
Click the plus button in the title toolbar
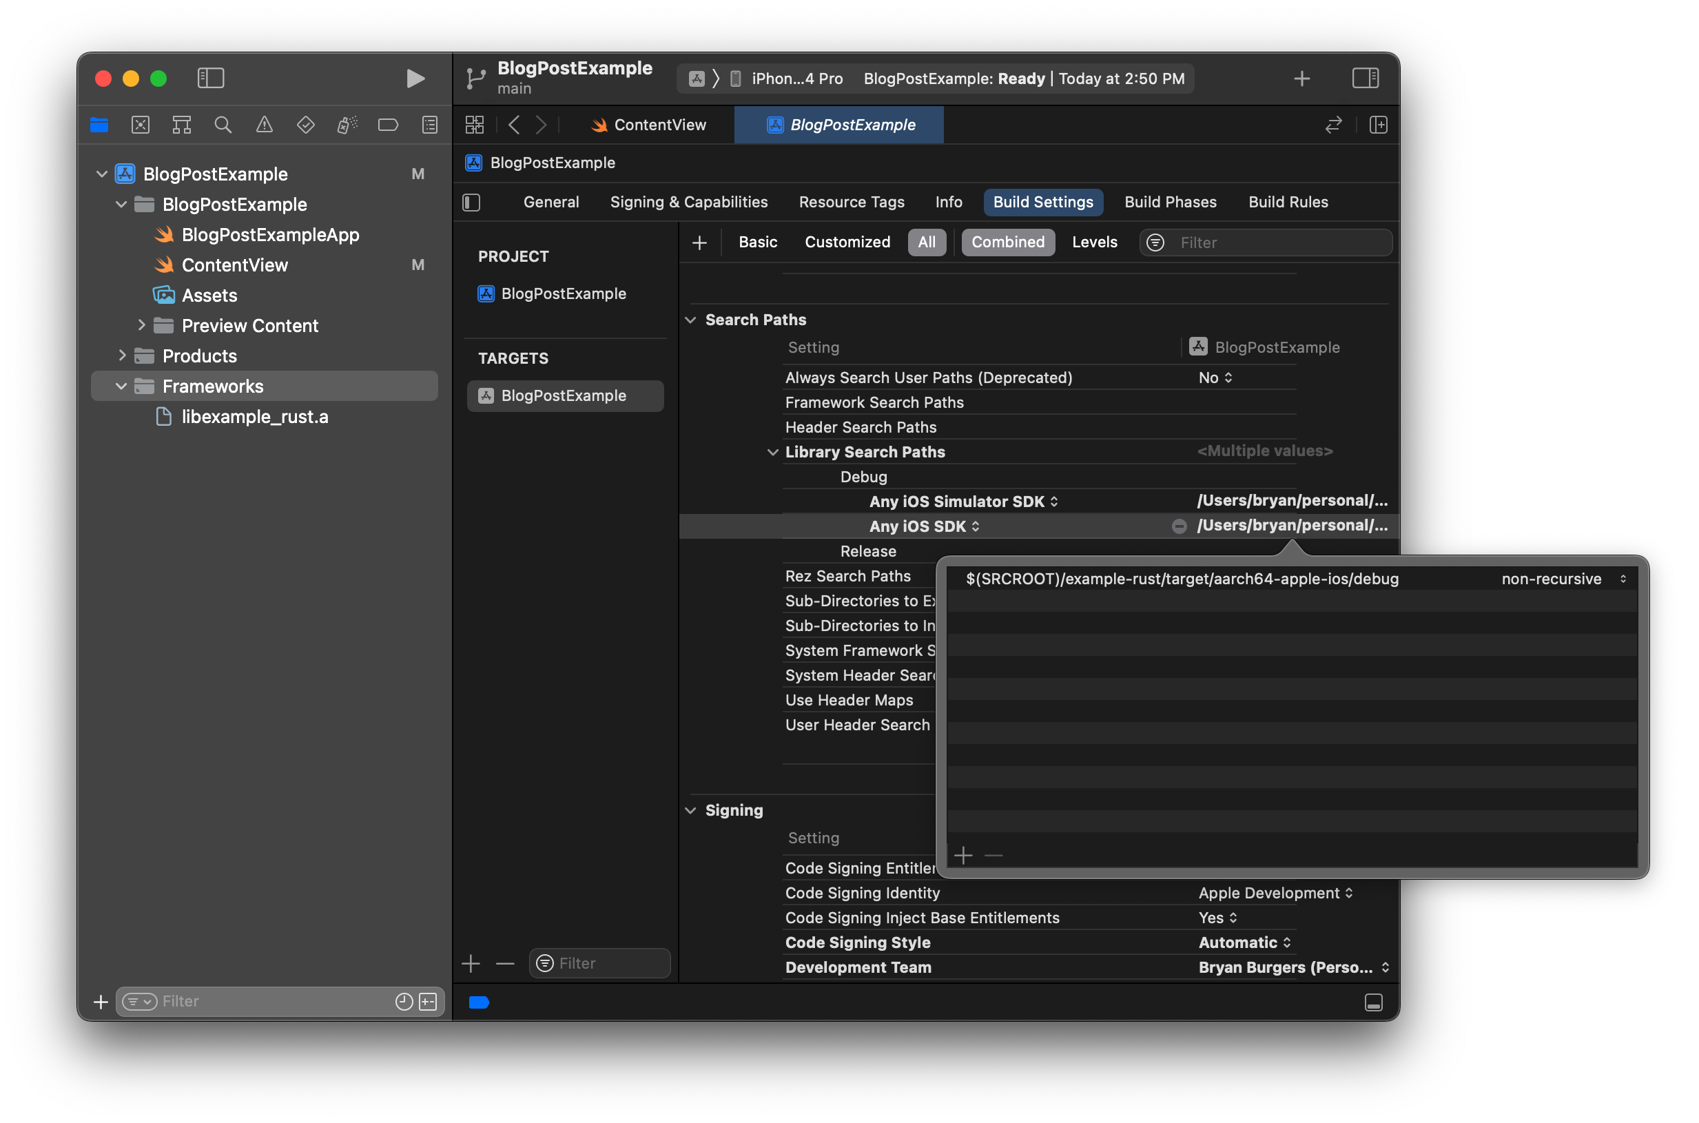click(x=1301, y=79)
